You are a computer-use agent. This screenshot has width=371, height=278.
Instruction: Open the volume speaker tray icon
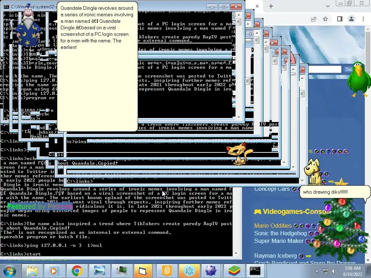[x=334, y=271]
